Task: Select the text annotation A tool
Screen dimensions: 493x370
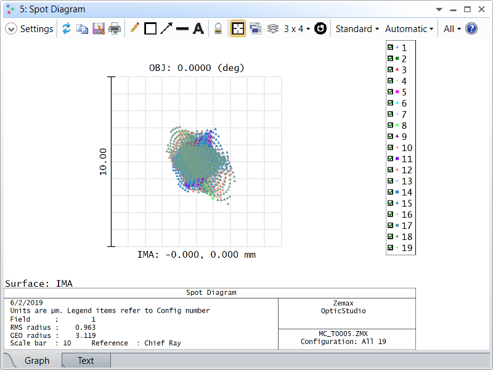Action: (198, 29)
